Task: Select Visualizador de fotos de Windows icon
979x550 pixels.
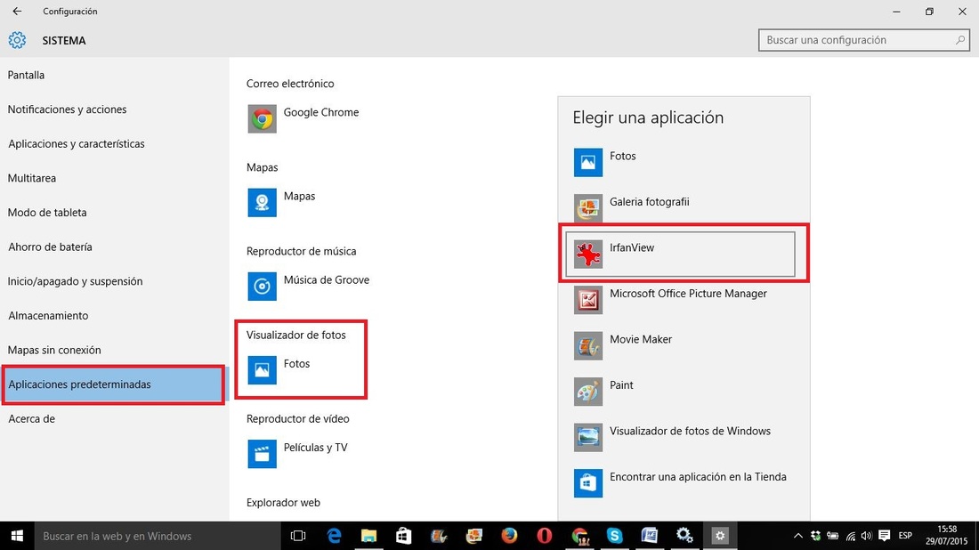Action: [x=587, y=437]
